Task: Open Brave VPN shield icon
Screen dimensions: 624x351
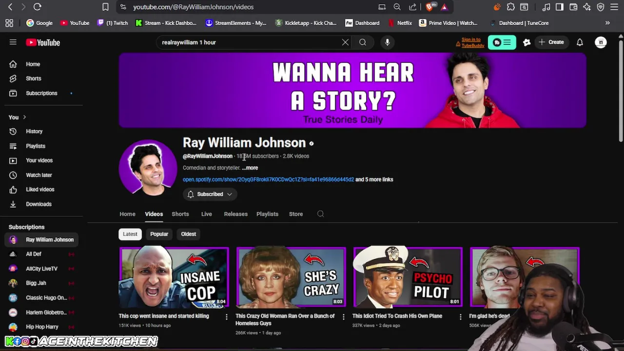Action: (601, 7)
